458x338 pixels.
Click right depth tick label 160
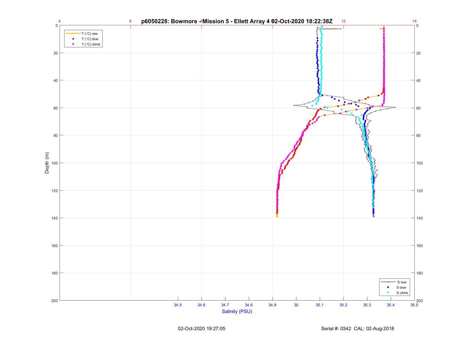click(420, 246)
